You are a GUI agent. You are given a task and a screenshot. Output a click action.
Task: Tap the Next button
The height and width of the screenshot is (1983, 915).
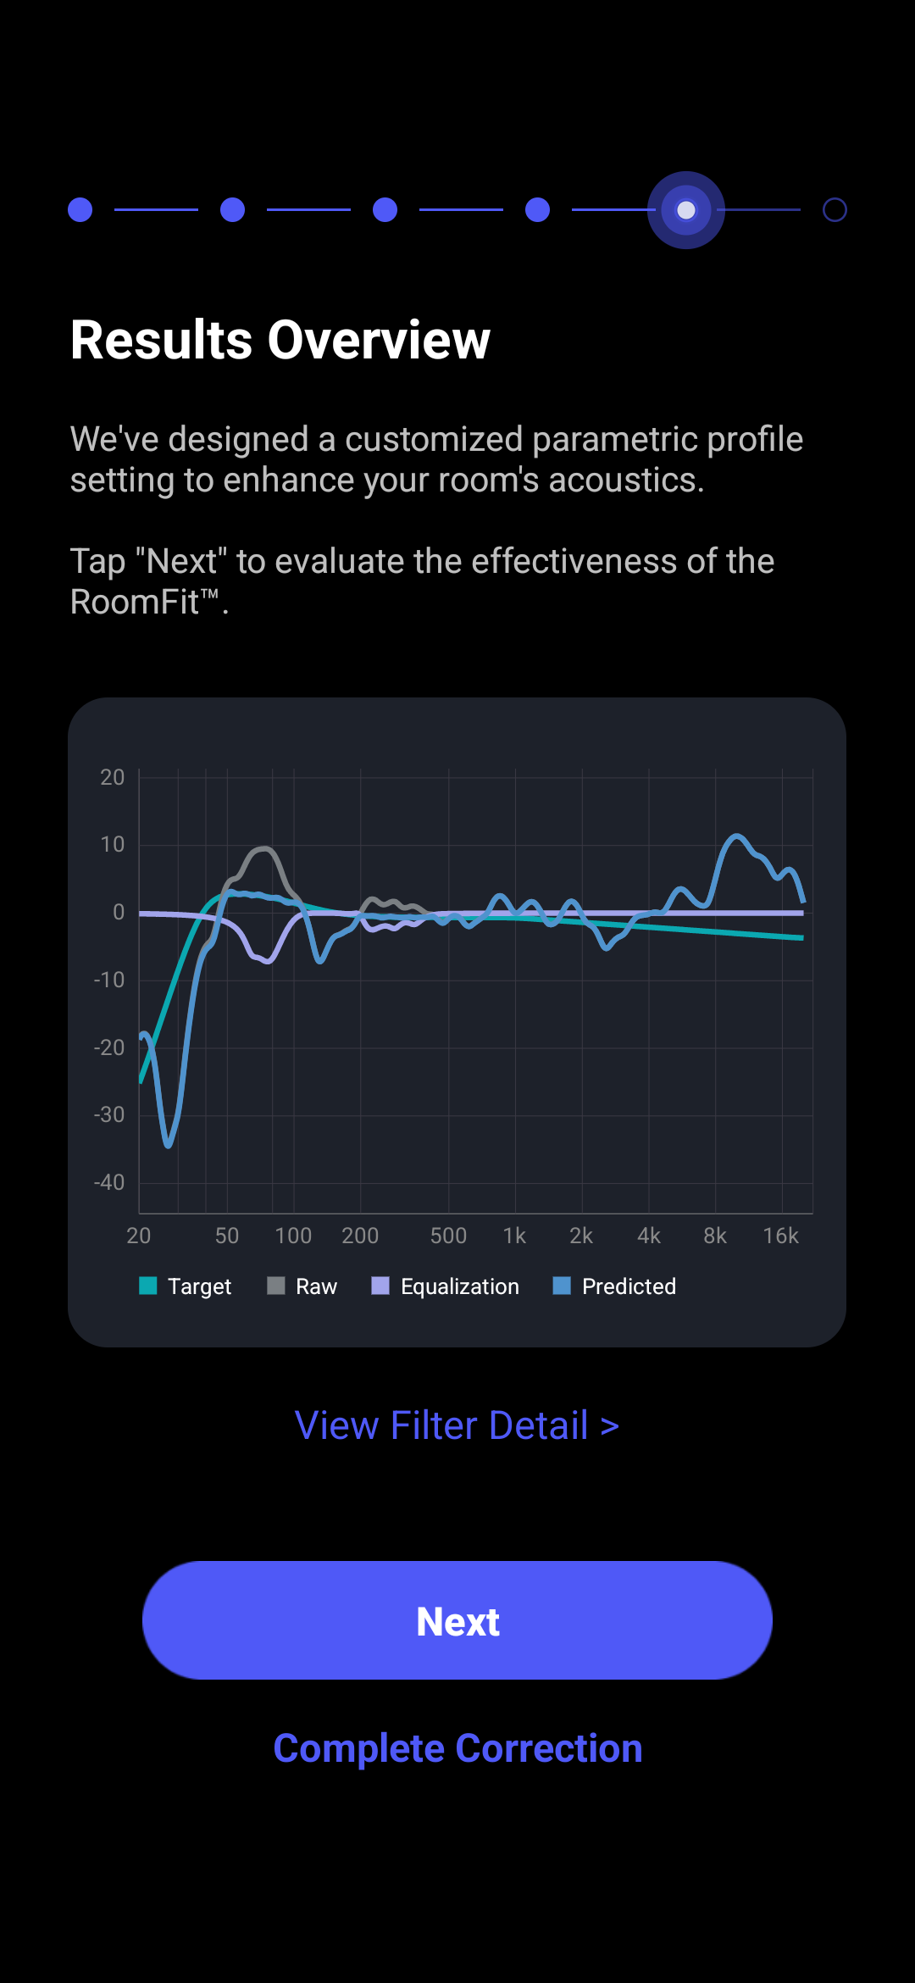(457, 1620)
